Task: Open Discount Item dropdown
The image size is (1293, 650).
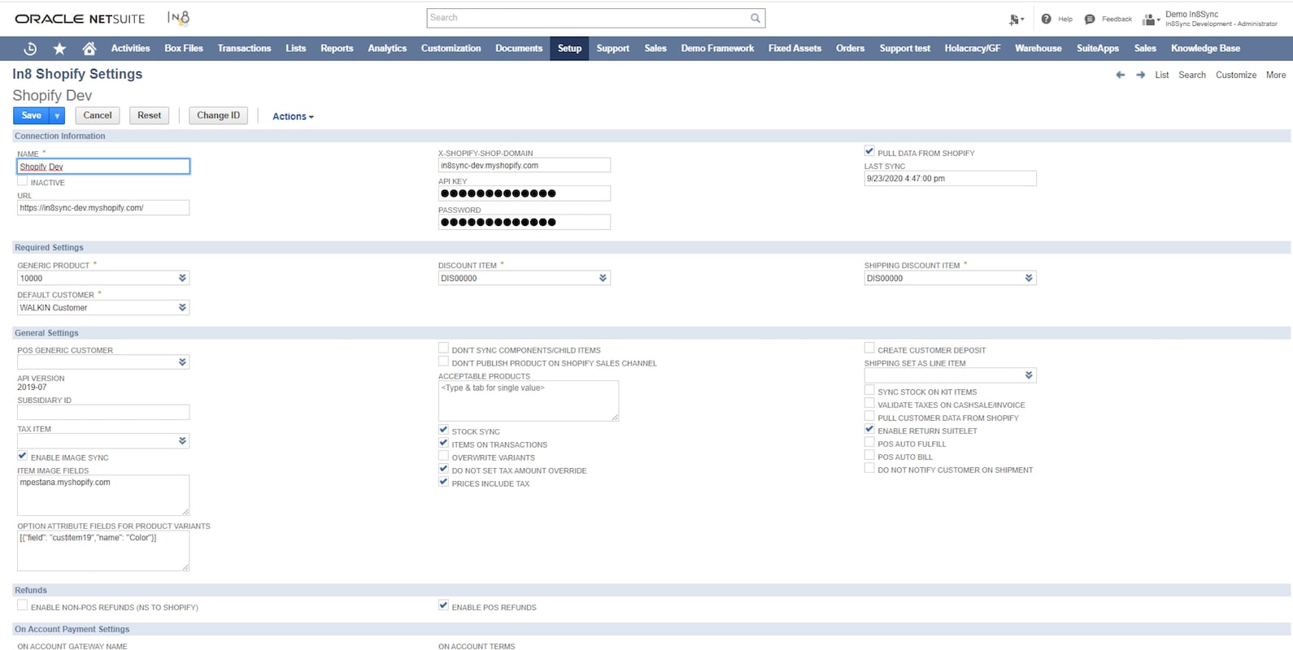Action: pyautogui.click(x=603, y=278)
